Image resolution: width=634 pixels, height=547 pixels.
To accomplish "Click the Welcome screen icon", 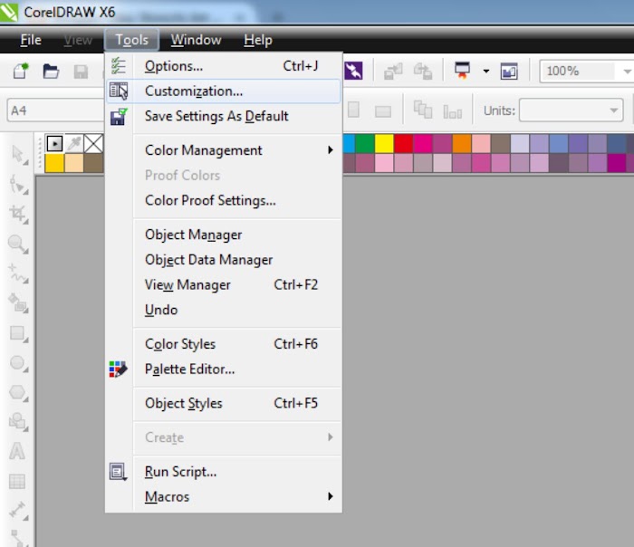I will coord(509,72).
